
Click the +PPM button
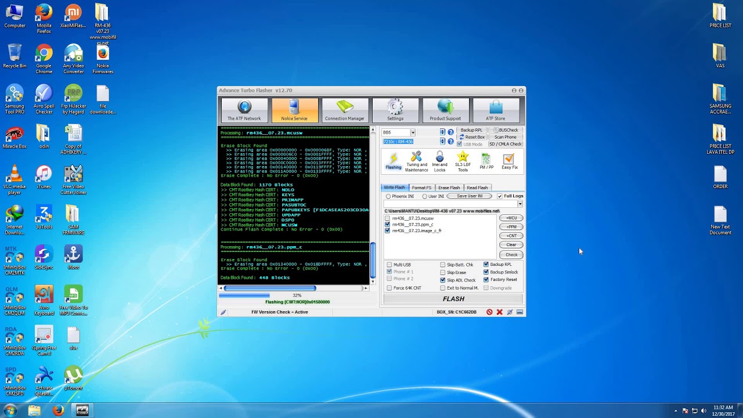pos(511,227)
